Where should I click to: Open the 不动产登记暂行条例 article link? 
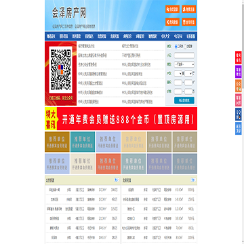131,56
